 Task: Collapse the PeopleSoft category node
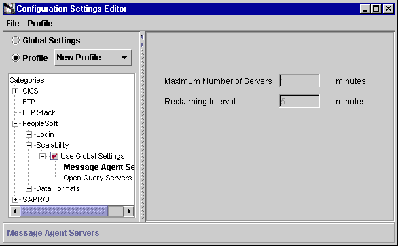[x=15, y=123]
